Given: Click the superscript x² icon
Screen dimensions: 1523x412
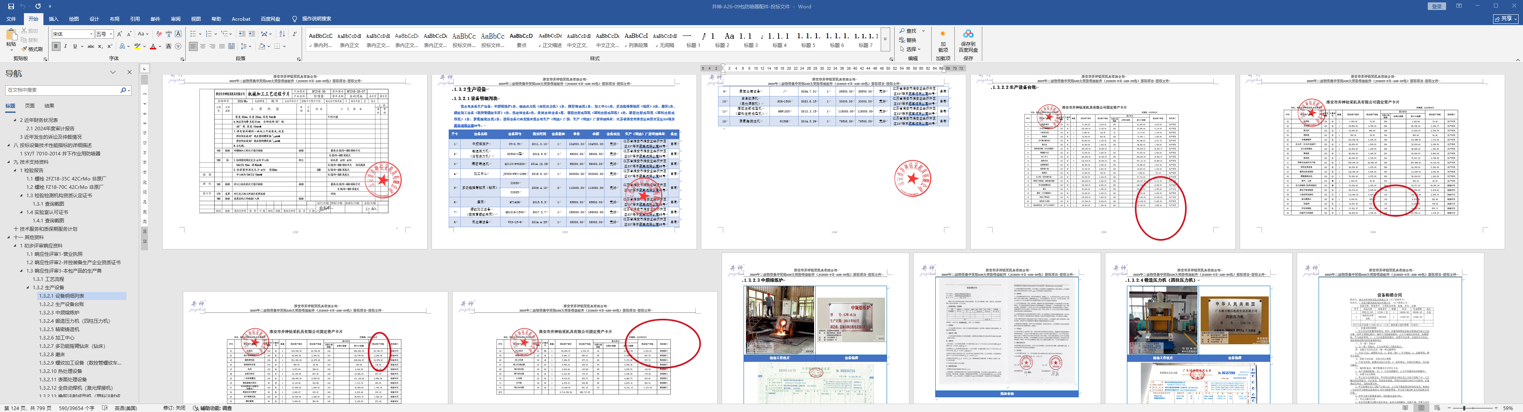Looking at the screenshot, I should click(110, 46).
